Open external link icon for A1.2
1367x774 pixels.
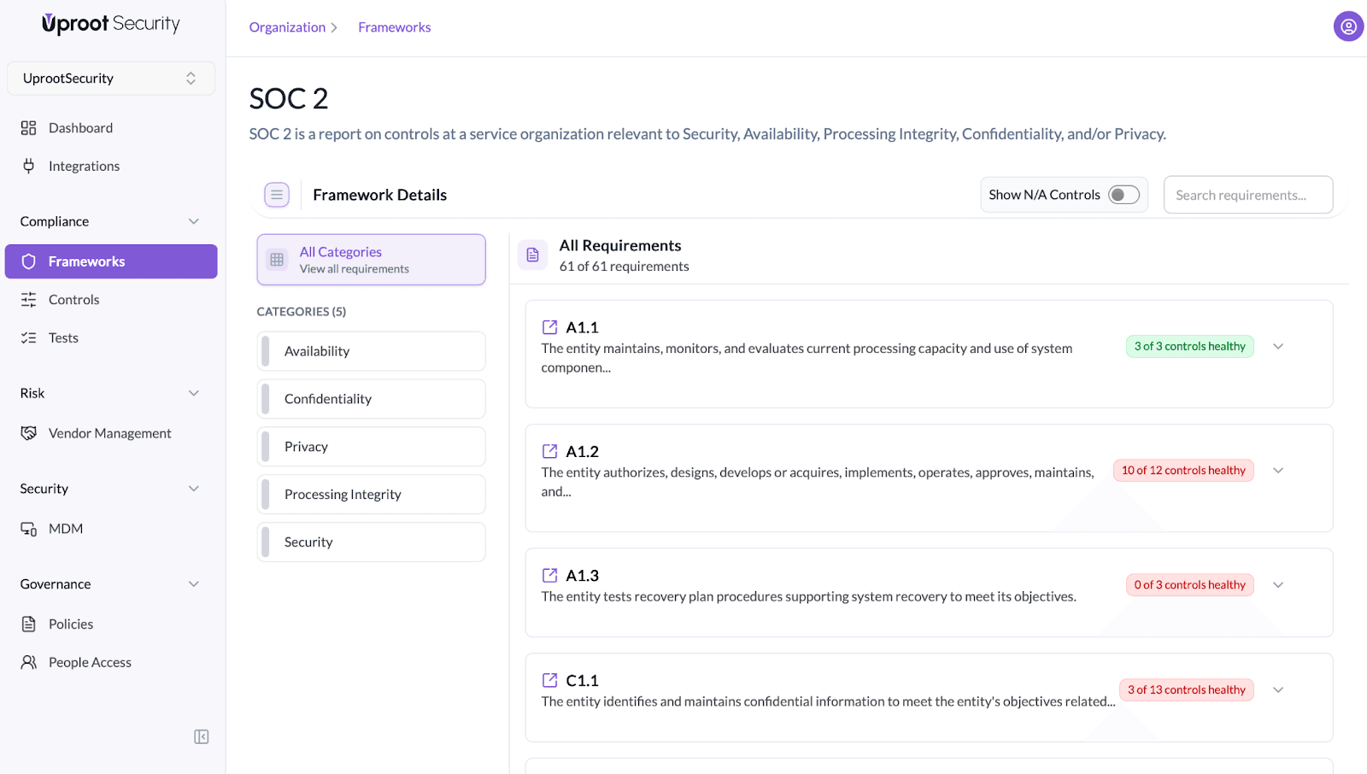[549, 451]
